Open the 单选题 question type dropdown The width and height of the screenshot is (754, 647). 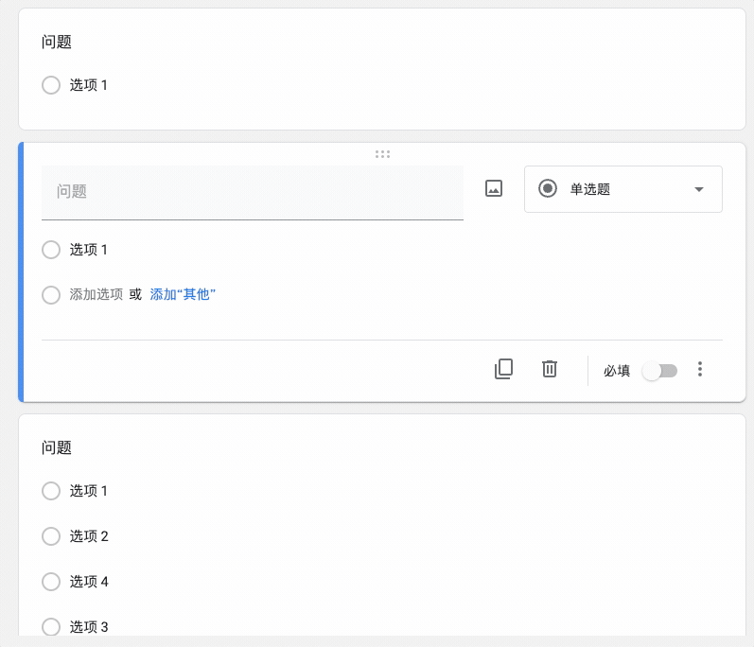(x=622, y=189)
